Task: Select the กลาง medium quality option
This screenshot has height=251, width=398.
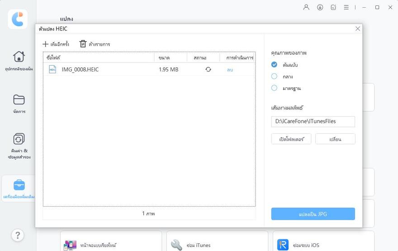Action: coord(274,76)
